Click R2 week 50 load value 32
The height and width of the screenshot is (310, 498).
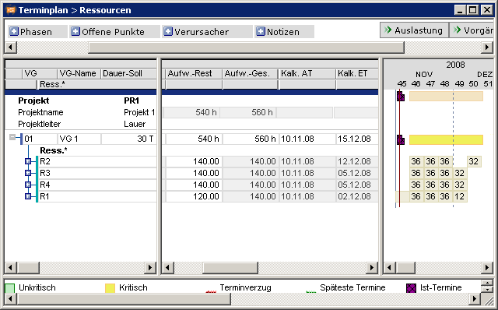474,161
